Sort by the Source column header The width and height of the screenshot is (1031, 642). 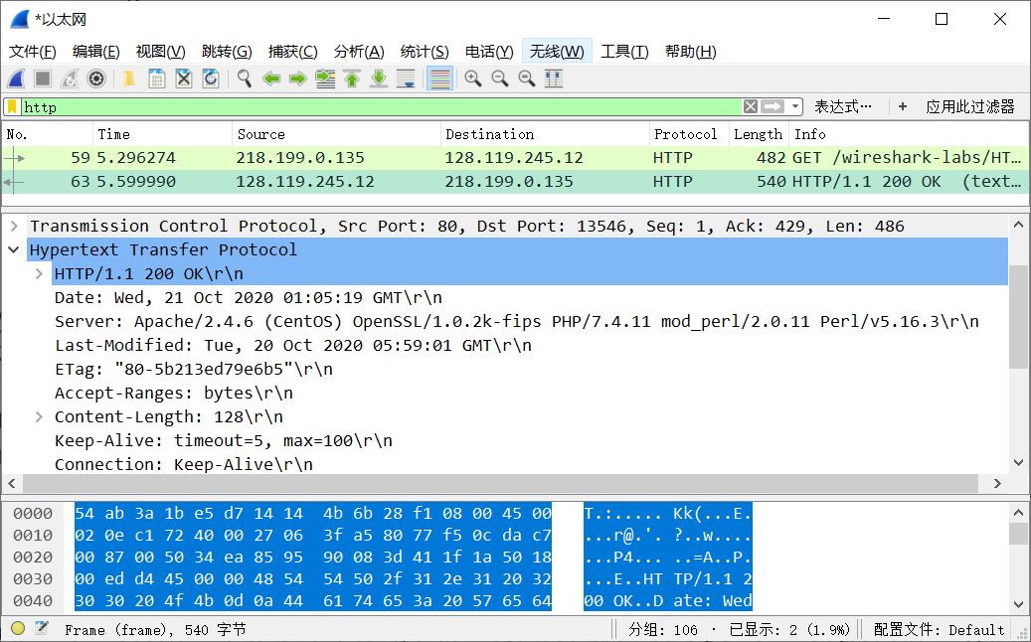(337, 135)
